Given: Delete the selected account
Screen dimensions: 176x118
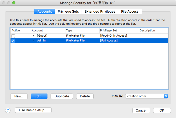Looking at the screenshot, I should pos(85,96).
